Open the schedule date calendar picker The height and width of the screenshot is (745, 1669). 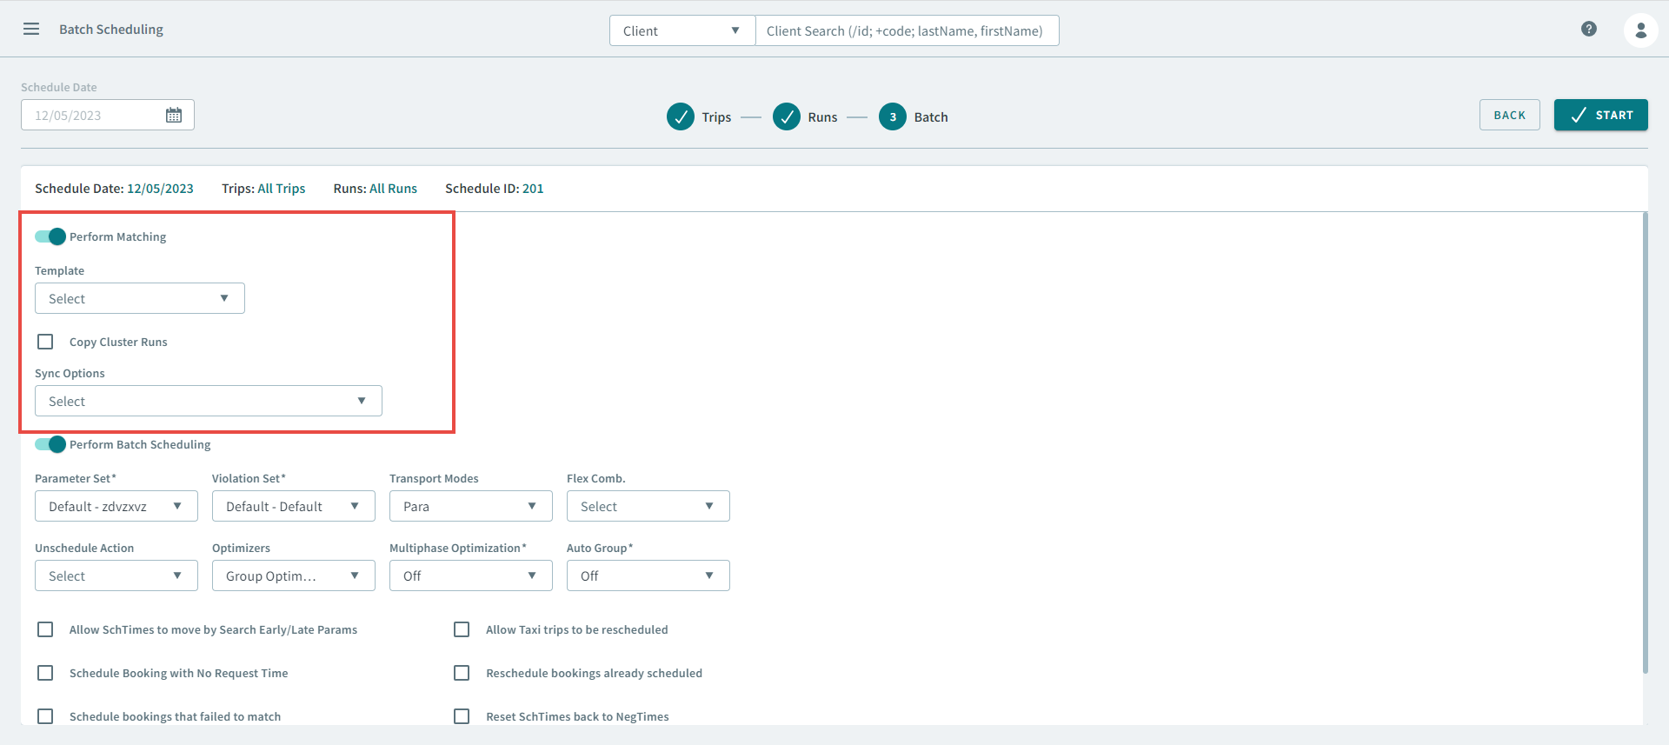coord(174,116)
